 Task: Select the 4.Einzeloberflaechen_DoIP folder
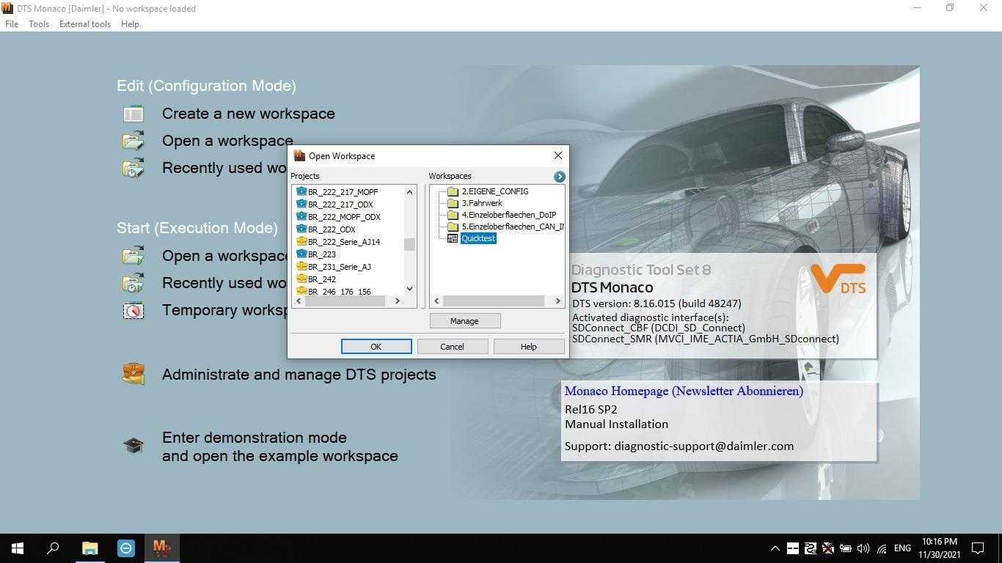click(x=509, y=215)
